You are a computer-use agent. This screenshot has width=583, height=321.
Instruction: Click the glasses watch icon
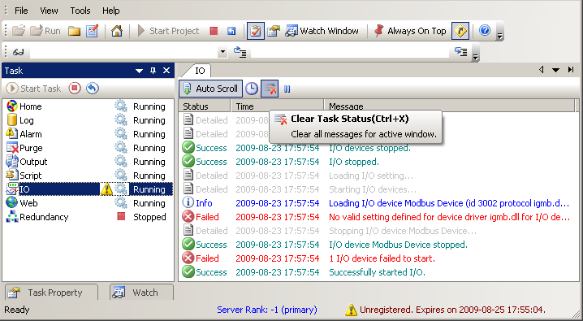click(x=18, y=52)
